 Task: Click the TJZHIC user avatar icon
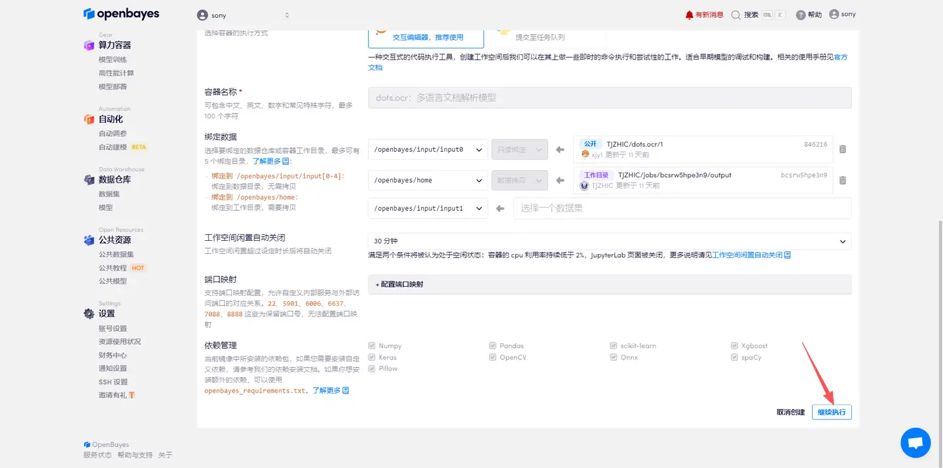coord(584,186)
